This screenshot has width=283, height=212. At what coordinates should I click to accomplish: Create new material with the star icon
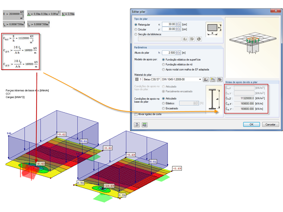tap(213, 80)
